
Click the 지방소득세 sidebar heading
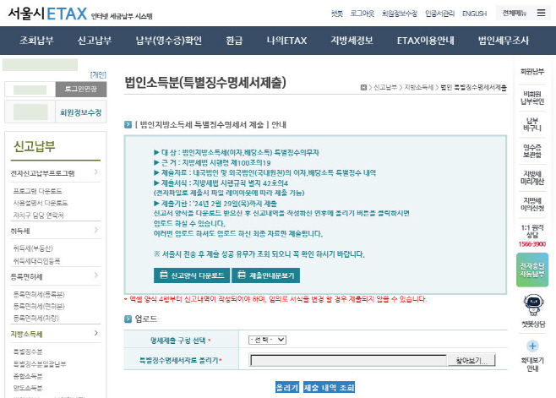click(x=26, y=334)
